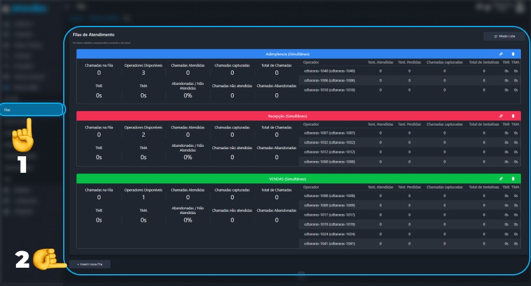Viewport: 531px width, 286px height.
Task: Select operator cdtararas-1000 row in Recepção
Action: (x=410, y=162)
